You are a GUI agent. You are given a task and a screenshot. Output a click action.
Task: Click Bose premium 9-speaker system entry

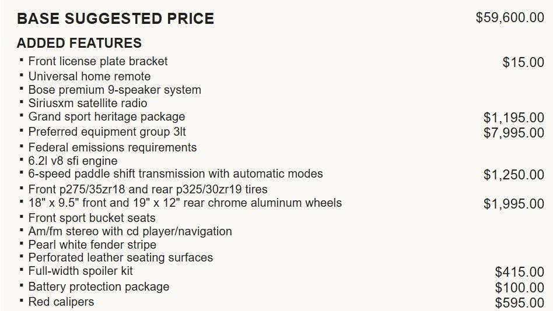pyautogui.click(x=114, y=90)
